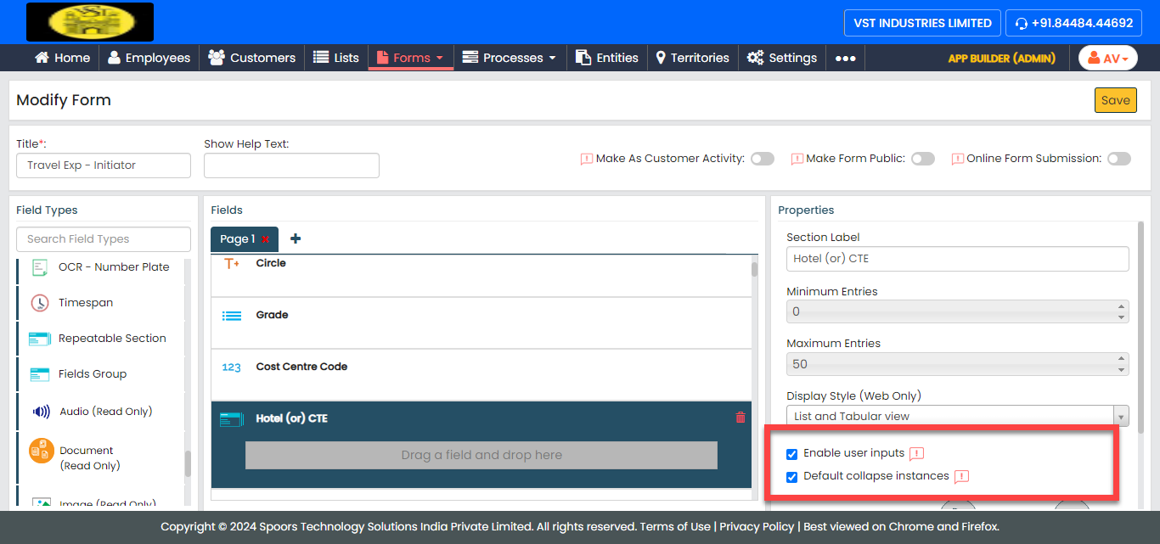Image resolution: width=1160 pixels, height=544 pixels.
Task: Save the modified form
Action: (1115, 100)
